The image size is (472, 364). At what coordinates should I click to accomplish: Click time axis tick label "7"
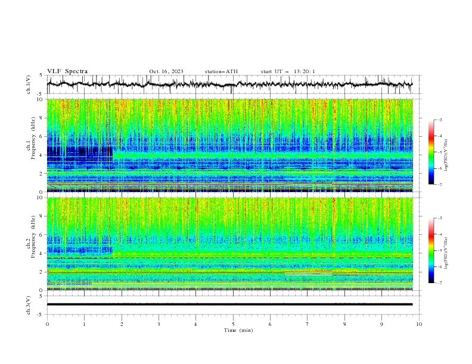pos(308,324)
